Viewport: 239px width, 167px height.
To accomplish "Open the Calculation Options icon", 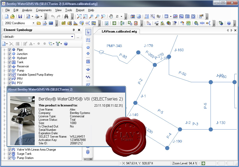I will click(51, 23).
